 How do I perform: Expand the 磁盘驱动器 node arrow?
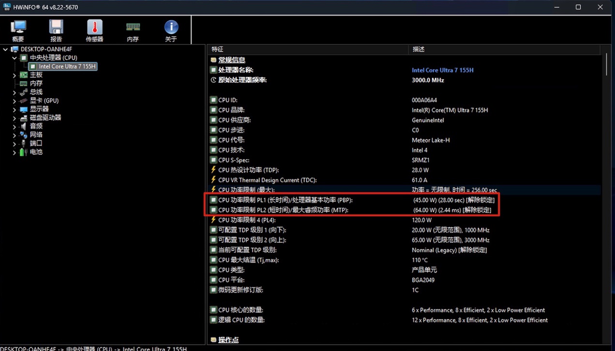click(x=15, y=117)
